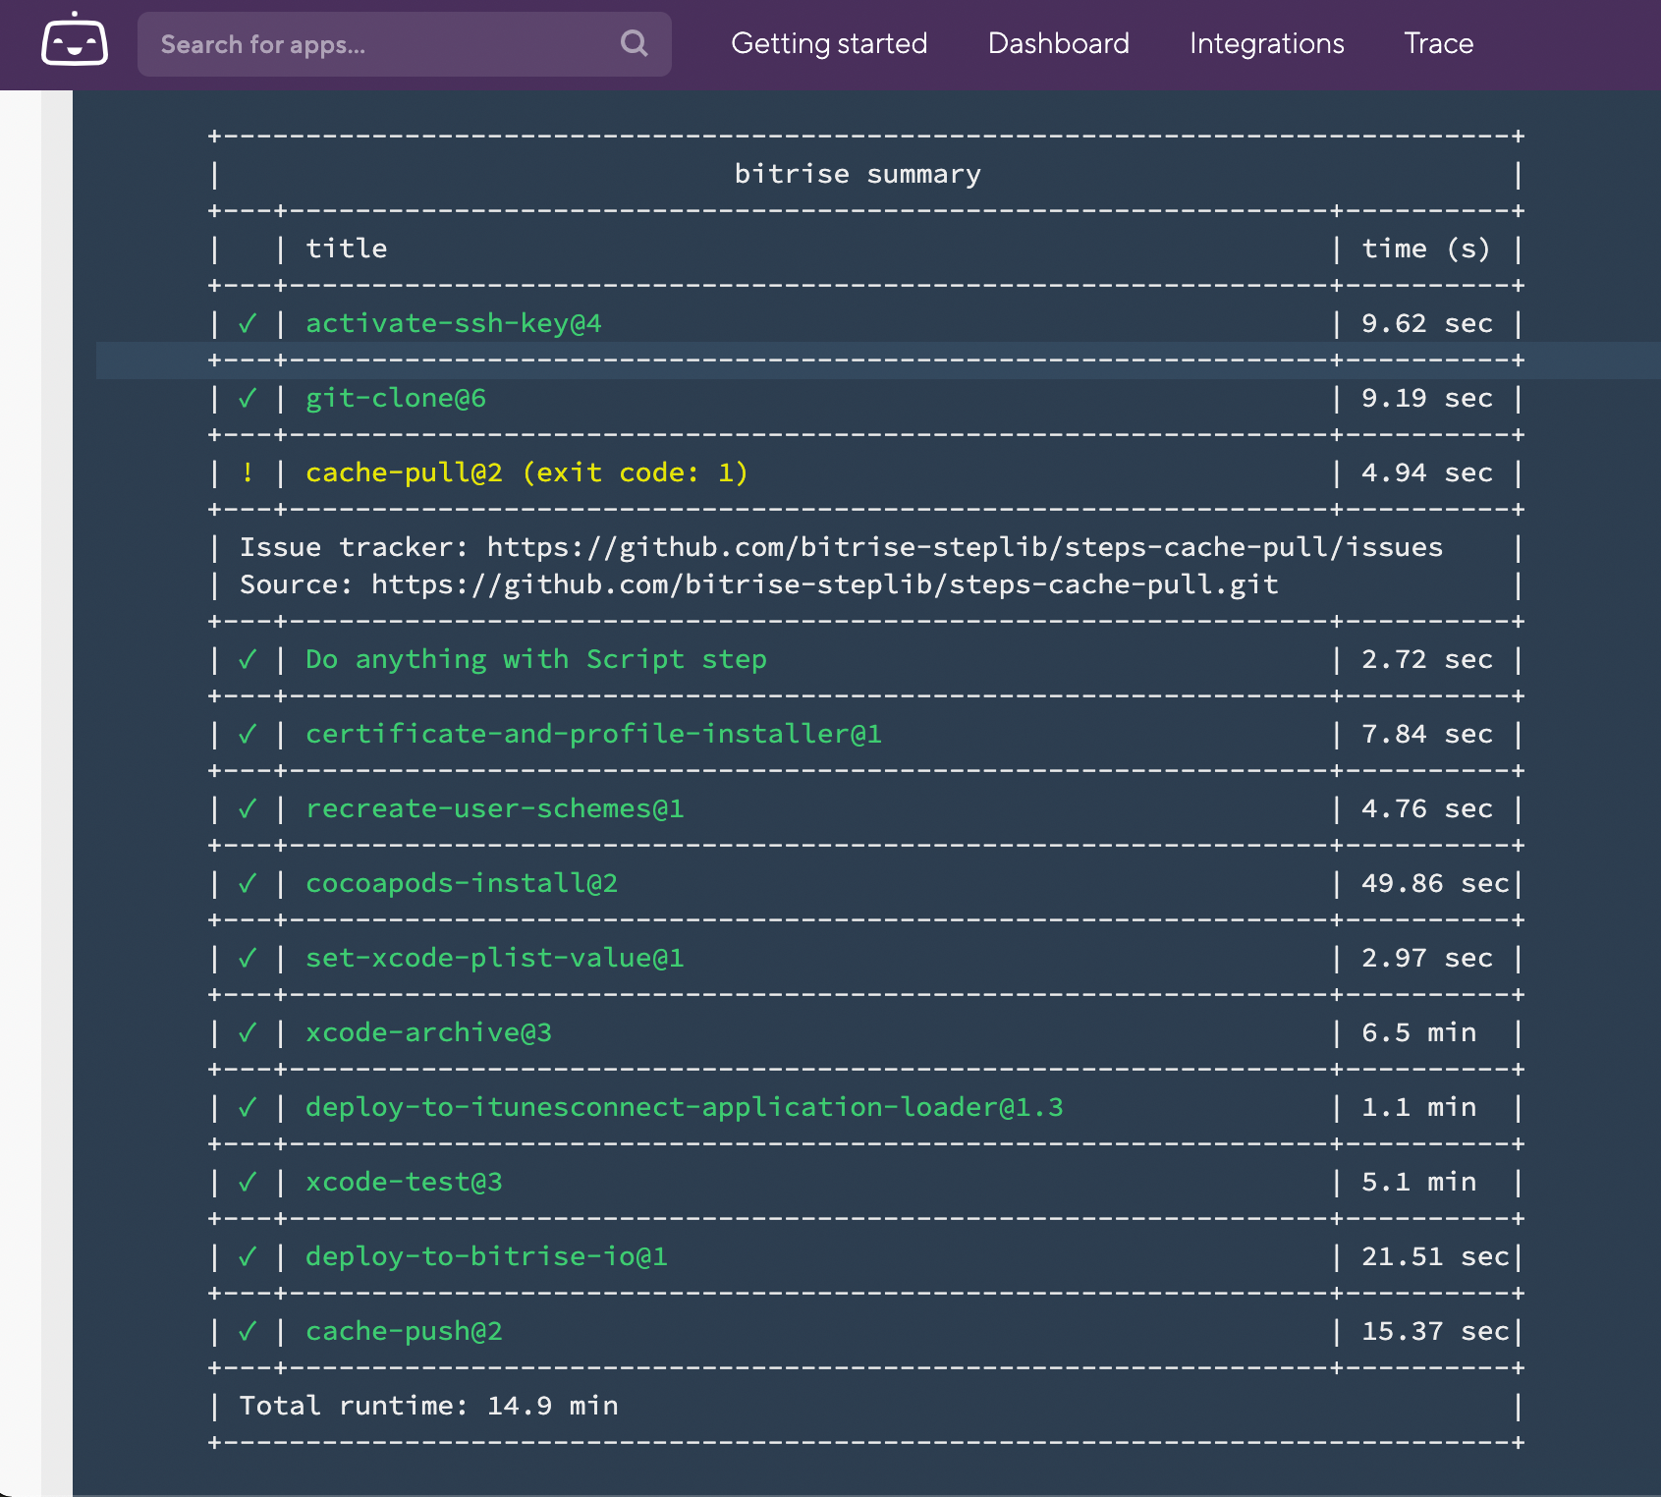
Task: Click xcode-archive@3 step text
Action: tap(428, 1032)
